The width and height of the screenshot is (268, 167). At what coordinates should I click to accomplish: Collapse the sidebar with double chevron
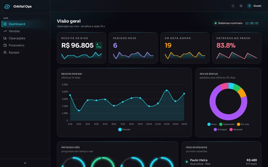(x=25, y=163)
